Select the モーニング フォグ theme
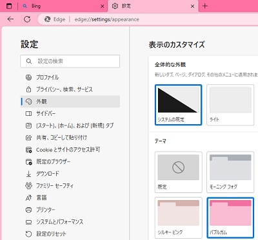The image size is (258, 240). tap(230, 172)
